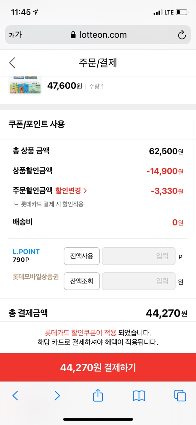Tap the product thumbnail image
The width and height of the screenshot is (196, 425).
(x=25, y=86)
